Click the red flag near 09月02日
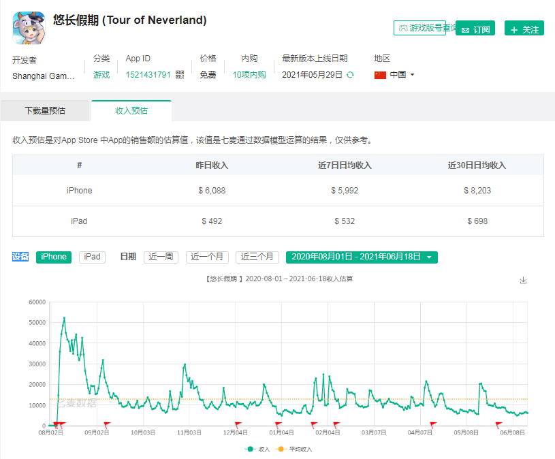Image resolution: width=555 pixels, height=459 pixels. pyautogui.click(x=106, y=424)
